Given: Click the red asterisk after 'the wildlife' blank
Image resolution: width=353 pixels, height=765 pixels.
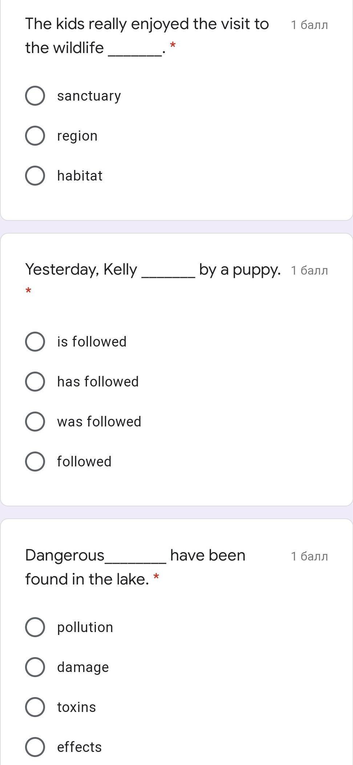Looking at the screenshot, I should [173, 45].
